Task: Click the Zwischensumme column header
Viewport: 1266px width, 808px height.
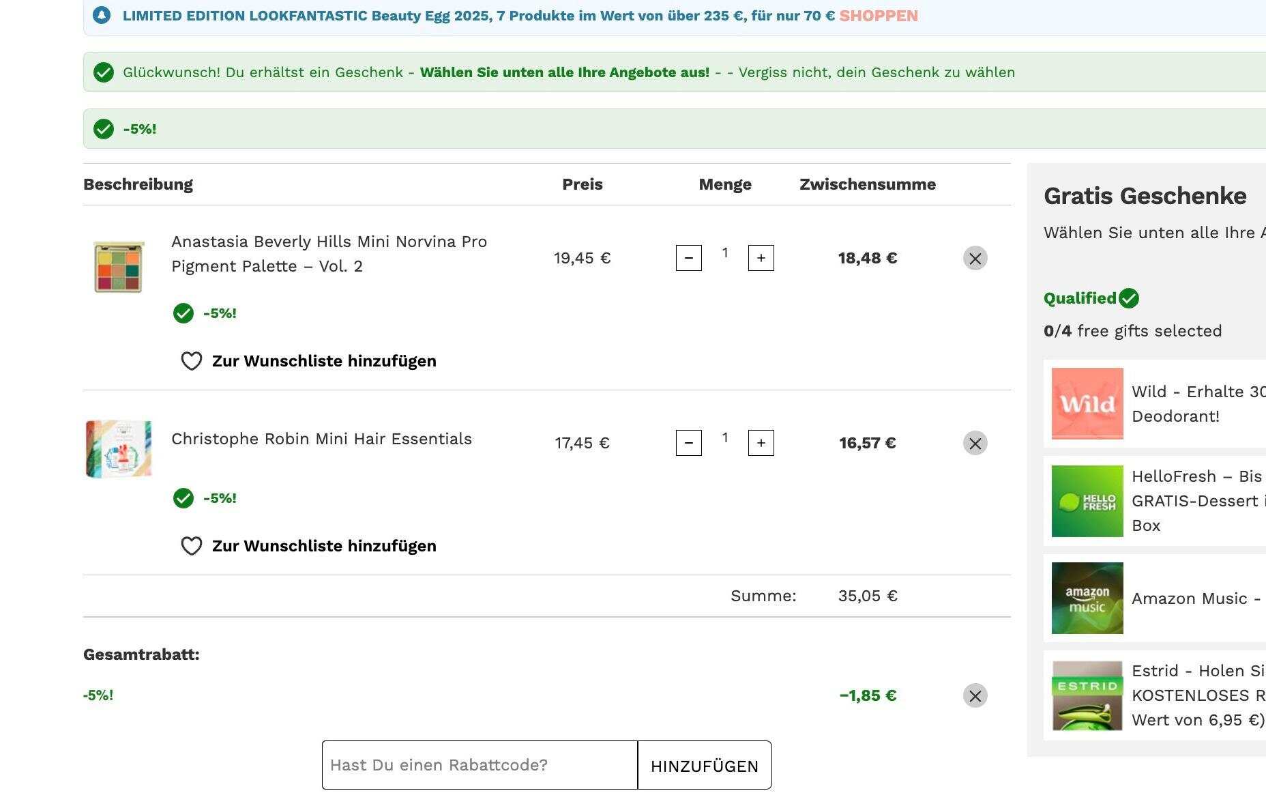Action: click(x=868, y=184)
